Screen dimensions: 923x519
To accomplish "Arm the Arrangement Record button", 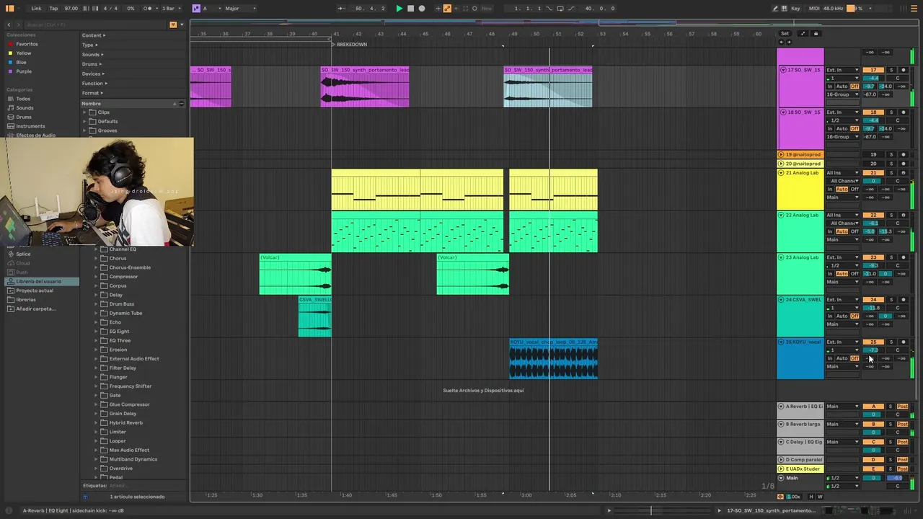I will click(422, 9).
